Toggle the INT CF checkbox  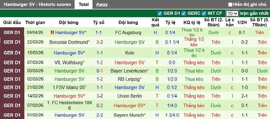204,13
